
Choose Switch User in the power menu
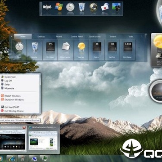(10, 77)
